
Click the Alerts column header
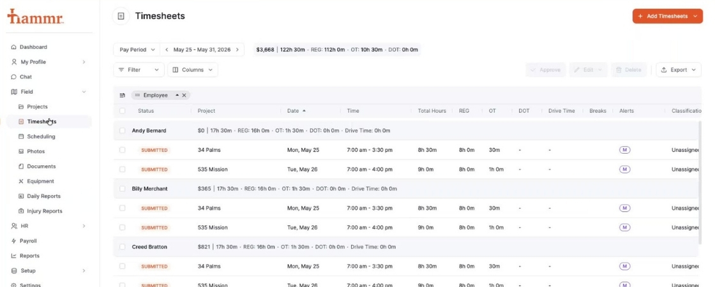pos(626,111)
